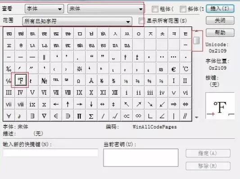Click the scrollbar down arrow
240x179 pixels.
pos(196,117)
